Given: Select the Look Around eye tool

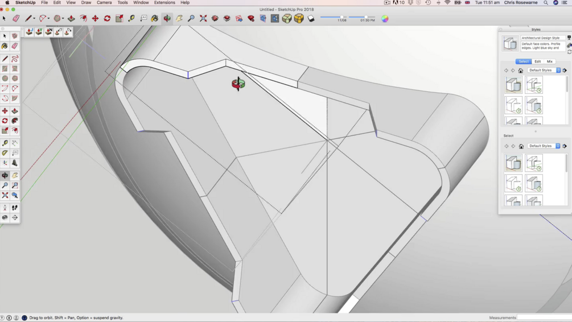Looking at the screenshot, I should pos(5,217).
